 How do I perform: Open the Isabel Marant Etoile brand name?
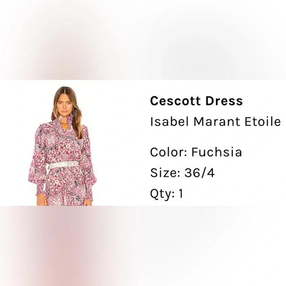[x=215, y=121]
